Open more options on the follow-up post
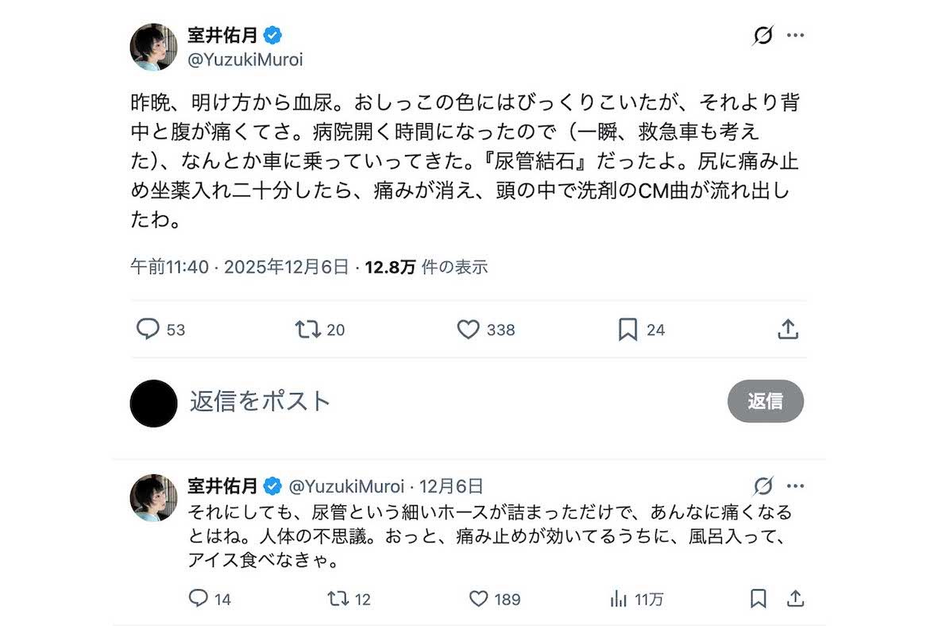The height and width of the screenshot is (626, 938). point(796,486)
